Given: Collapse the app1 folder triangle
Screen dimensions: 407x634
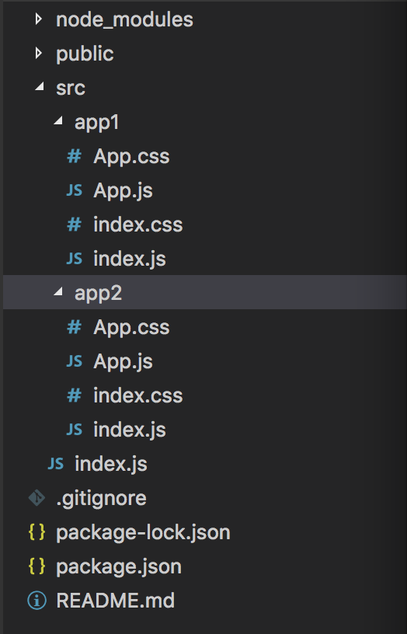Looking at the screenshot, I should click(58, 120).
